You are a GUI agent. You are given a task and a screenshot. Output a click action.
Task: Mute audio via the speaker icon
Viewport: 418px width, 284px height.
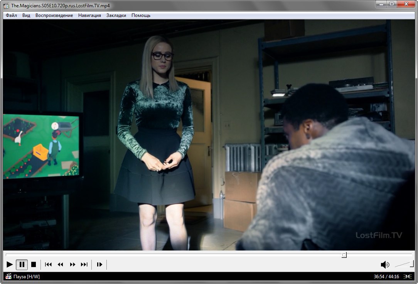[x=385, y=265]
